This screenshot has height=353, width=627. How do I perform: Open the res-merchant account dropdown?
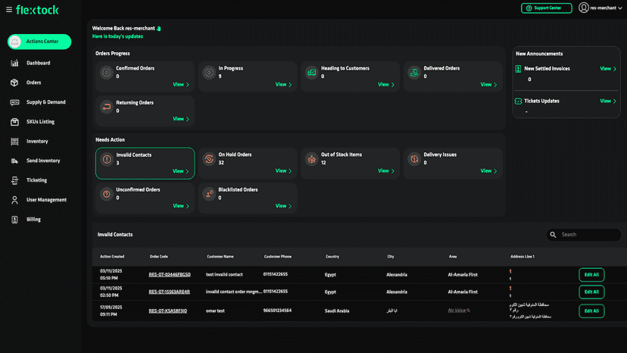(x=600, y=8)
